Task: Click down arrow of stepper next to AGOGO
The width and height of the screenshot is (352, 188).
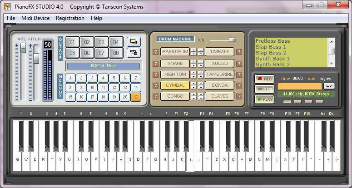Action: point(201,65)
